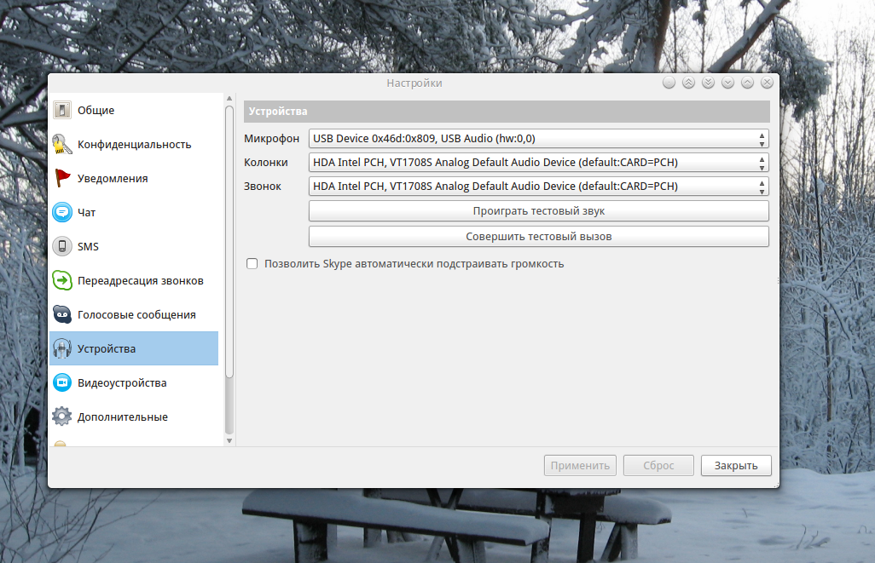Click the sidebar scrollbar up arrow

[x=229, y=98]
